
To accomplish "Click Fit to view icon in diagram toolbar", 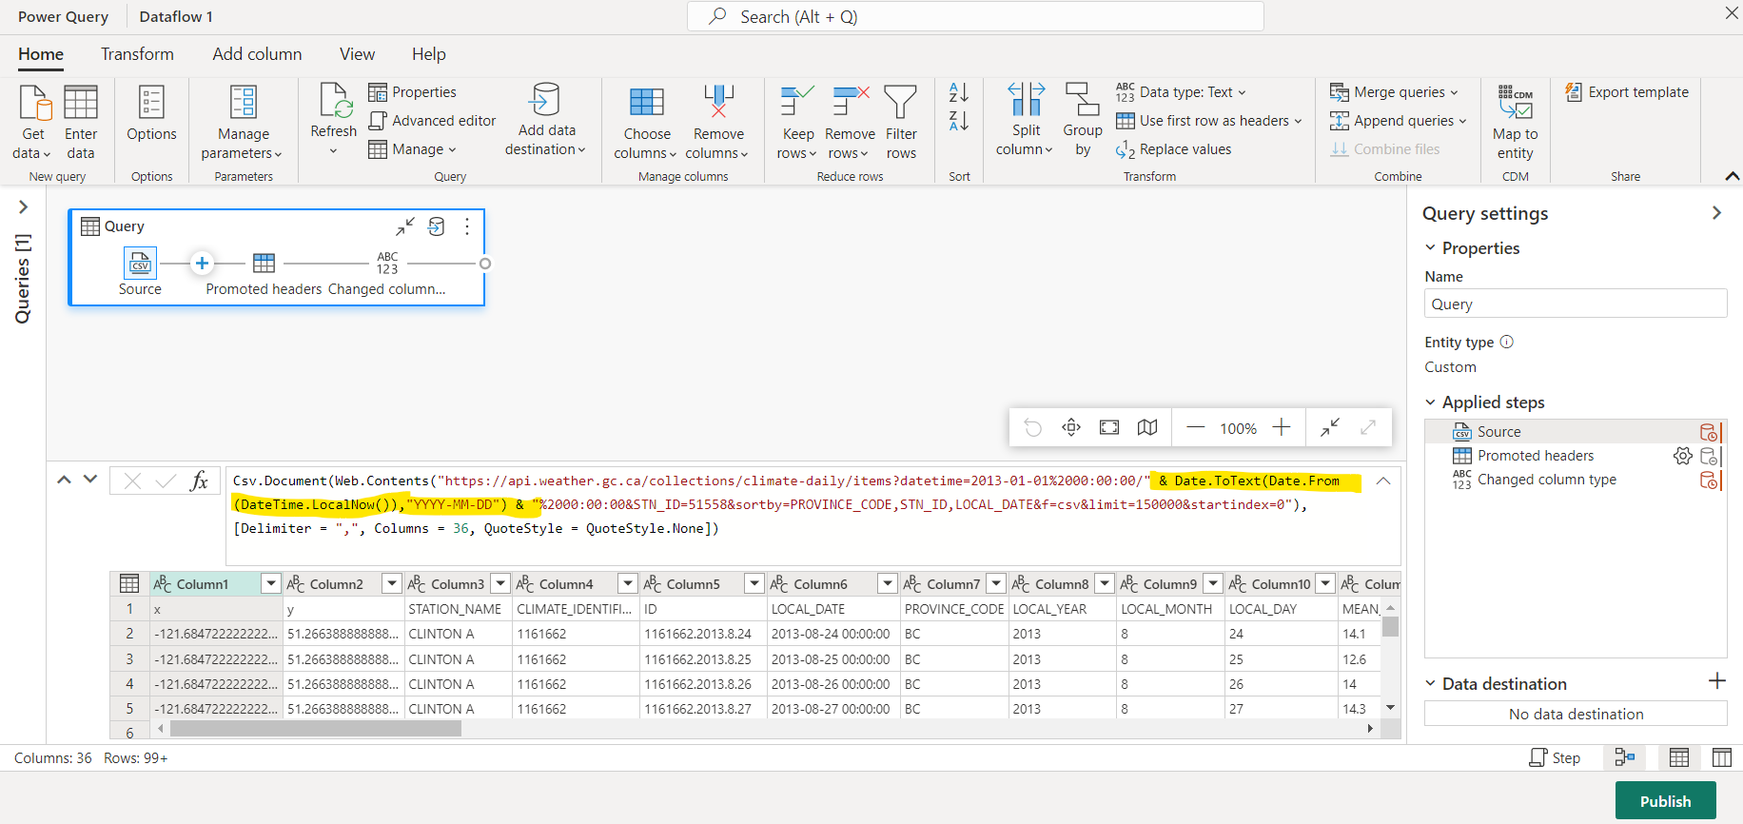I will coord(1109,428).
